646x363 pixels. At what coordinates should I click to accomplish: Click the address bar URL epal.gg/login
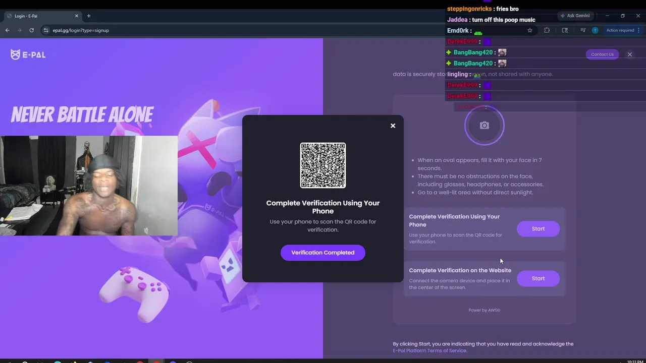tap(81, 30)
